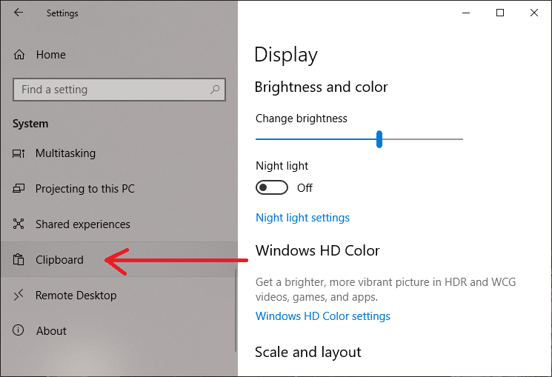The height and width of the screenshot is (377, 552).
Task: Open Night light settings link
Action: pos(302,218)
